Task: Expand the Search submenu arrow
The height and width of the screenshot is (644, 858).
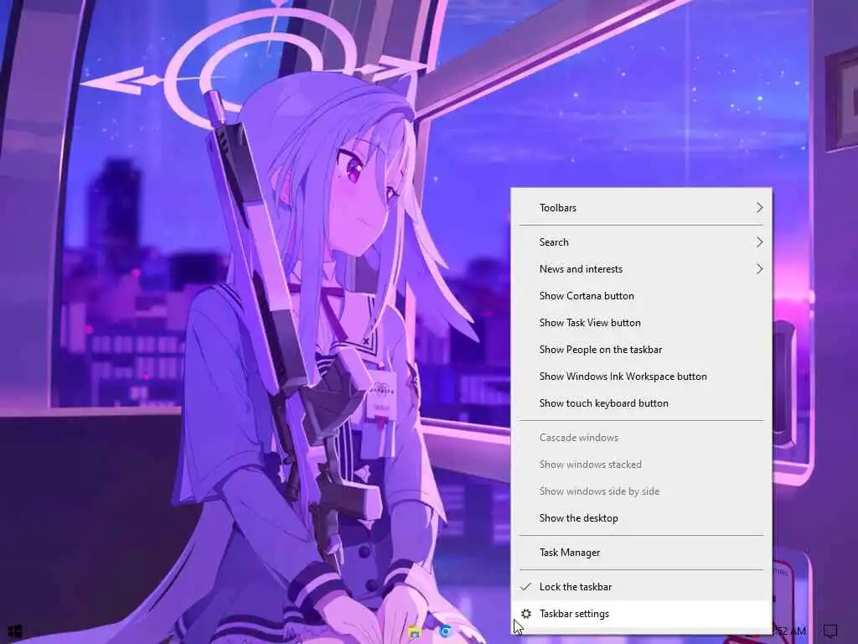Action: coord(759,242)
